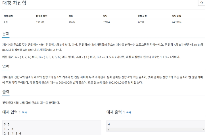Click the submission count 28034

click(x=72, y=22)
